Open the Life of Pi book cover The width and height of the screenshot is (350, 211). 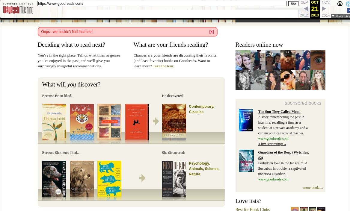82,122
